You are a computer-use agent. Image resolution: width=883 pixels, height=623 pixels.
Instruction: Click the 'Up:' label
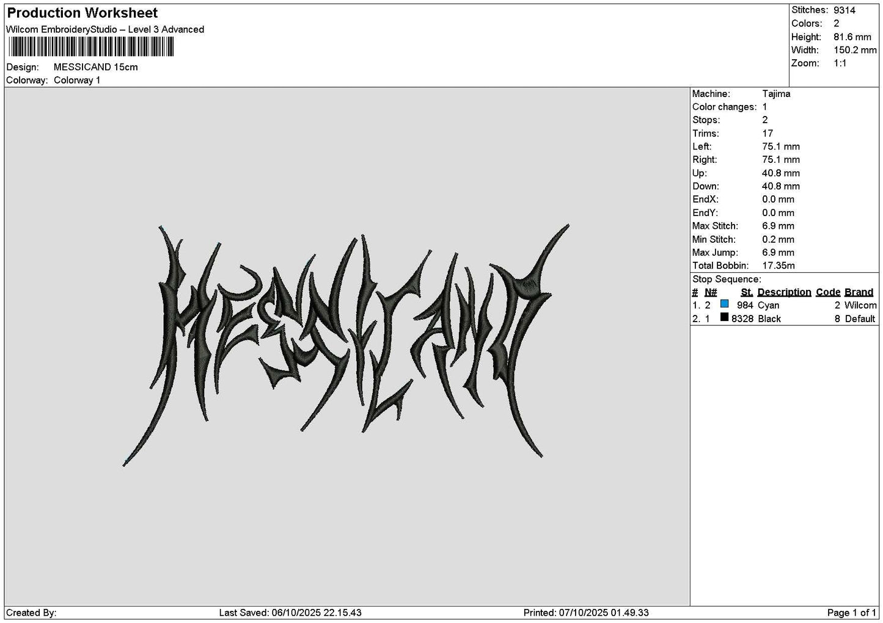point(700,173)
